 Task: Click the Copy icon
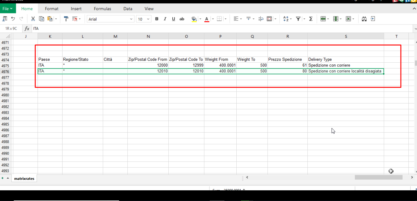tap(41, 19)
